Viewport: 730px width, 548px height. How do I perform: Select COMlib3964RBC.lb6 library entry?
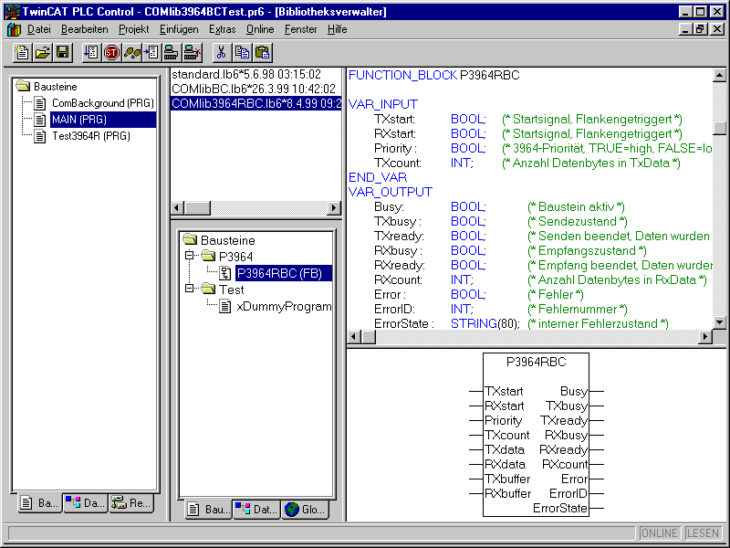click(x=256, y=103)
